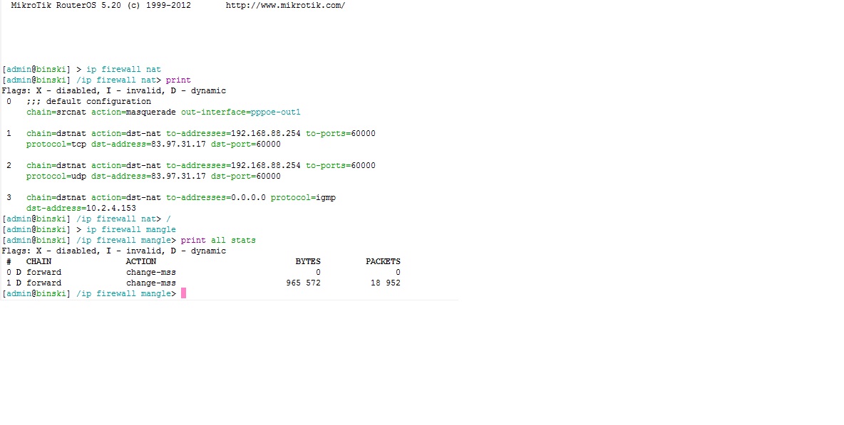The height and width of the screenshot is (425, 844).
Task: Select the ';;; default configuration' comment
Action: tap(88, 101)
